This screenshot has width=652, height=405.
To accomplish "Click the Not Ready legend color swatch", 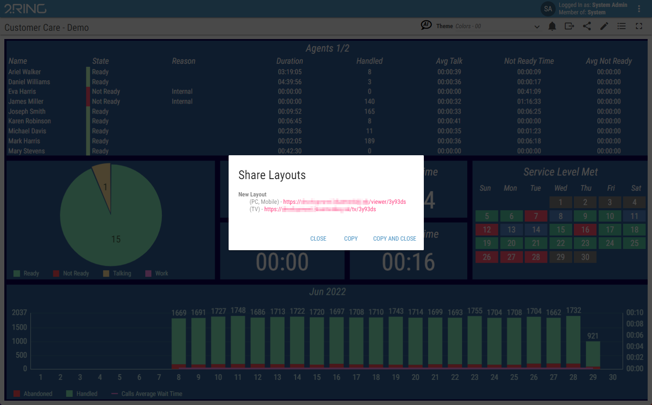I will pyautogui.click(x=56, y=273).
